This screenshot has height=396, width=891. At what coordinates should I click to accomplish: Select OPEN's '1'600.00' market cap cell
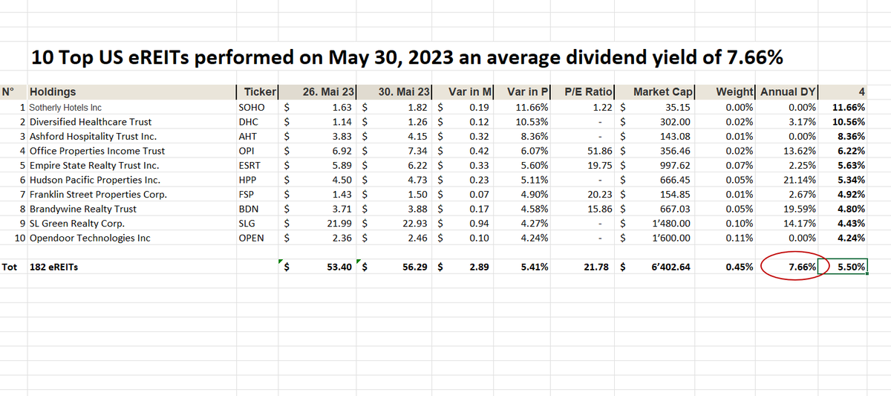(x=656, y=238)
